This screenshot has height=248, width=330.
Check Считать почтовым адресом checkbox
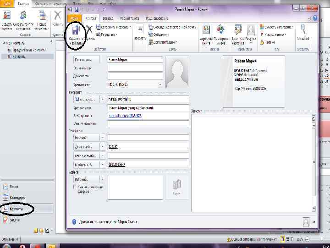coord(75,187)
